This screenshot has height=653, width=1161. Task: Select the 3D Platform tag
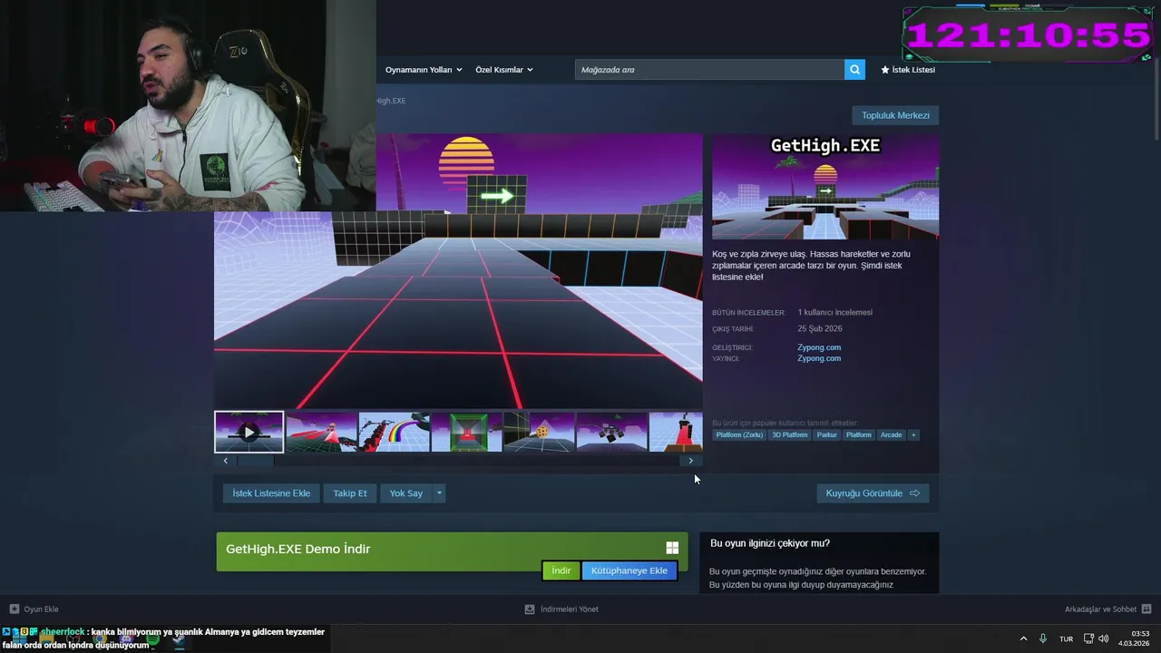[789, 435]
